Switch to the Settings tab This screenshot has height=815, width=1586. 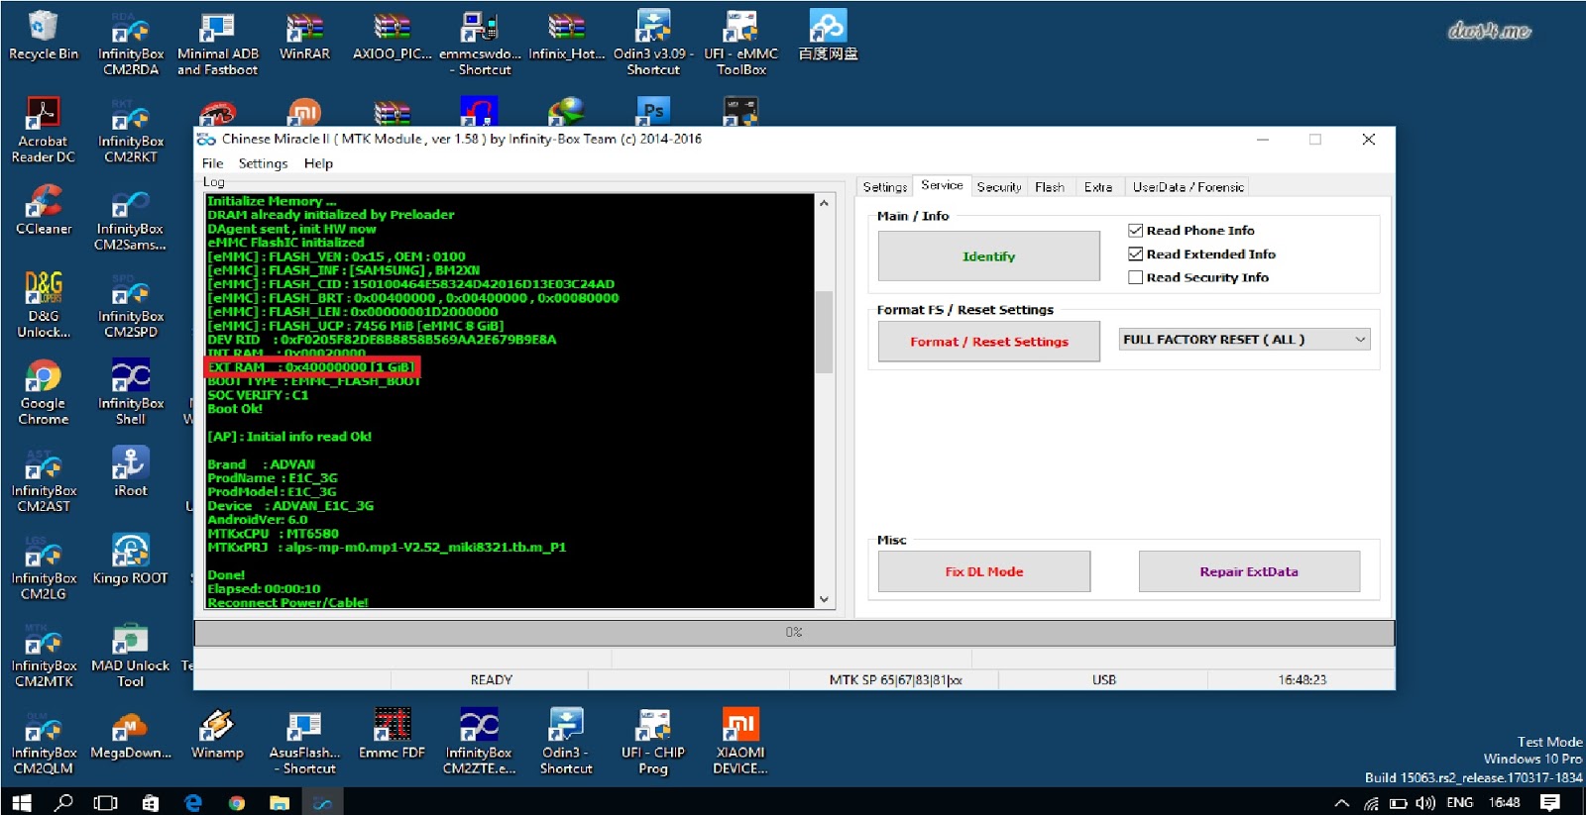[x=884, y=187]
